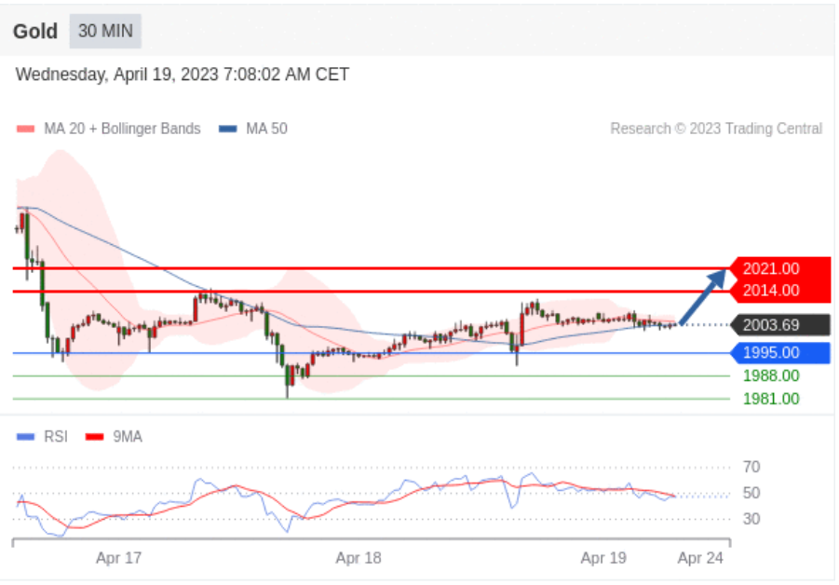Select the Gold instrument title
Screen dimensions: 839x585
[35, 31]
